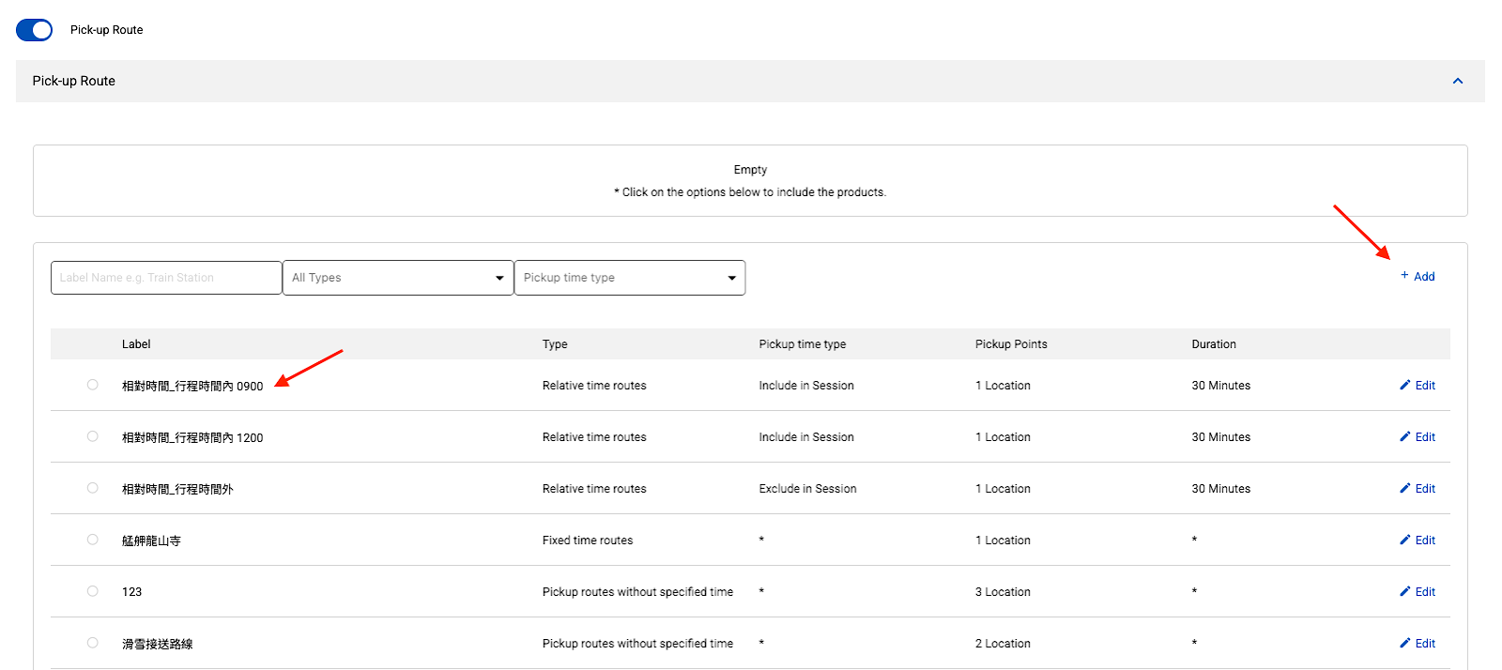Screen dimensions: 1502x670
Task: Click the Label column header
Action: (136, 344)
